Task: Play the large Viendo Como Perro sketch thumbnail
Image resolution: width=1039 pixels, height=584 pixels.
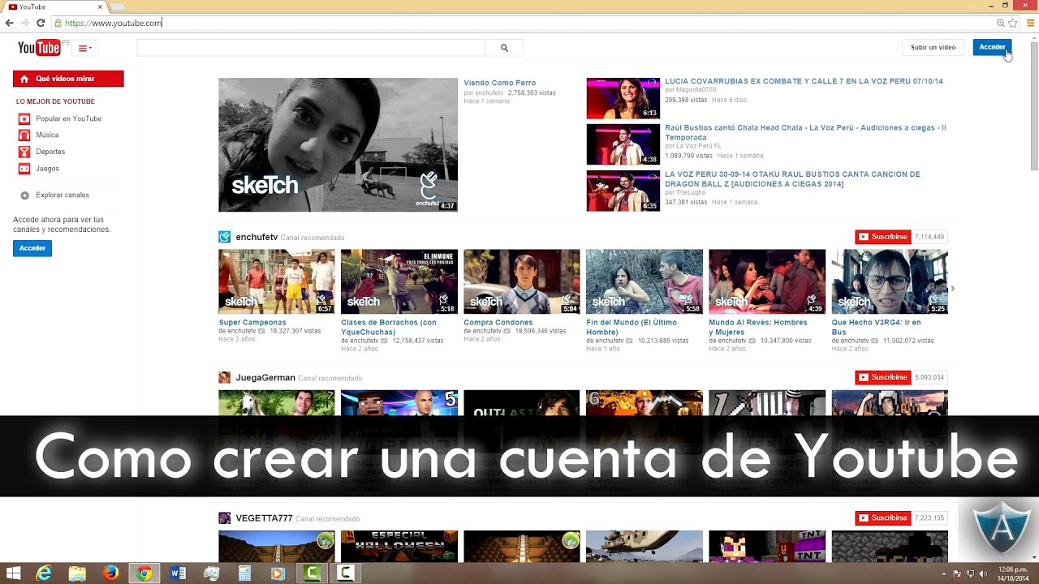Action: 338,145
